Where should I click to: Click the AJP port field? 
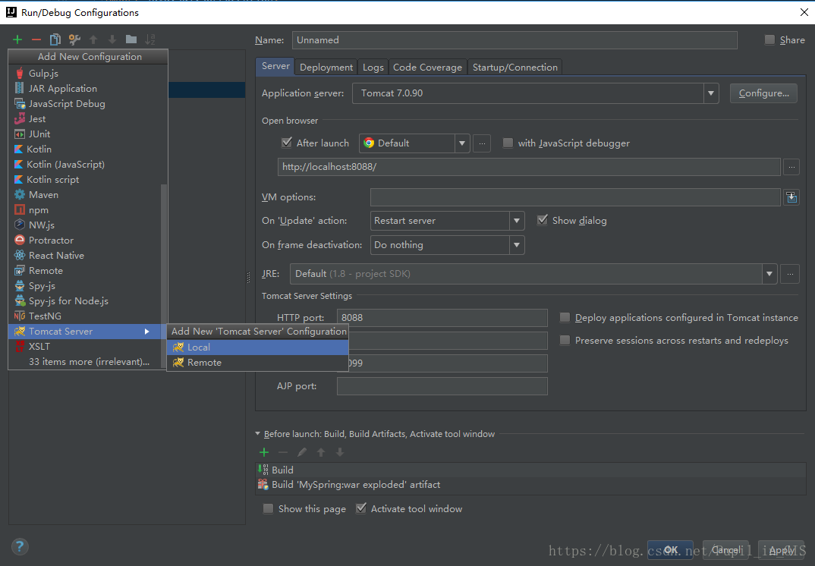click(x=442, y=386)
